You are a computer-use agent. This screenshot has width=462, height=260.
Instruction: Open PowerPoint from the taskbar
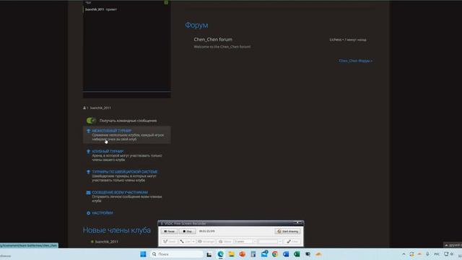click(x=243, y=254)
